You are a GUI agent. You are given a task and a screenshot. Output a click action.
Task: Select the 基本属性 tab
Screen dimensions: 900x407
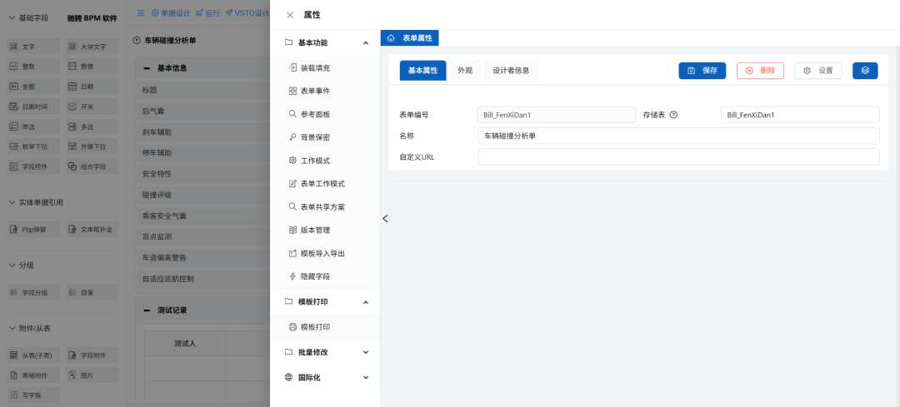point(423,71)
